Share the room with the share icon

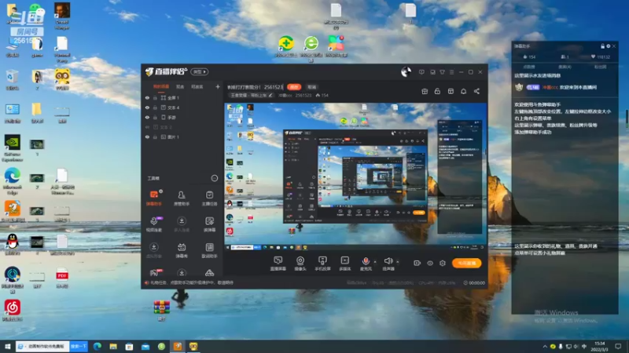[x=476, y=91]
